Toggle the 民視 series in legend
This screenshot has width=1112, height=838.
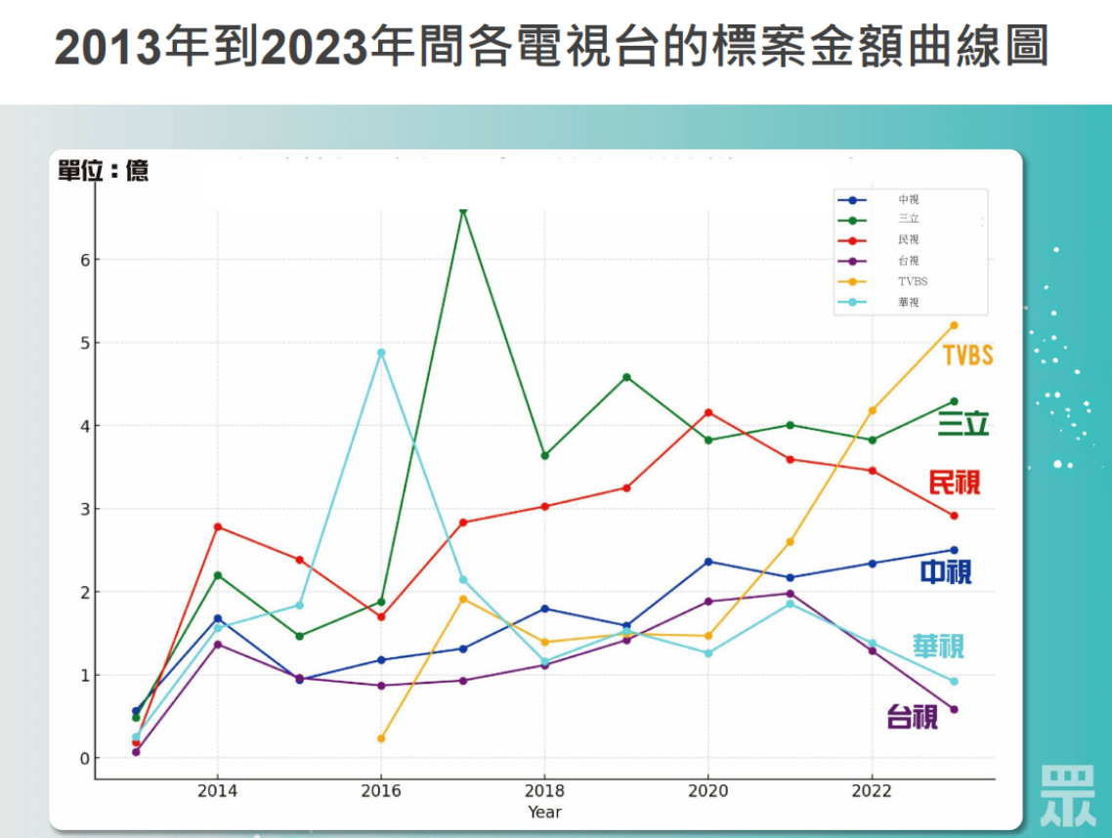[908, 240]
